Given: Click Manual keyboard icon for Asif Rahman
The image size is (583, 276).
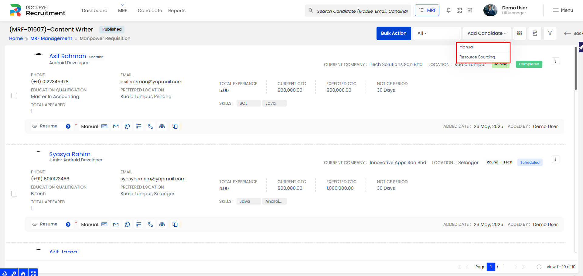Looking at the screenshot, I should [x=104, y=126].
